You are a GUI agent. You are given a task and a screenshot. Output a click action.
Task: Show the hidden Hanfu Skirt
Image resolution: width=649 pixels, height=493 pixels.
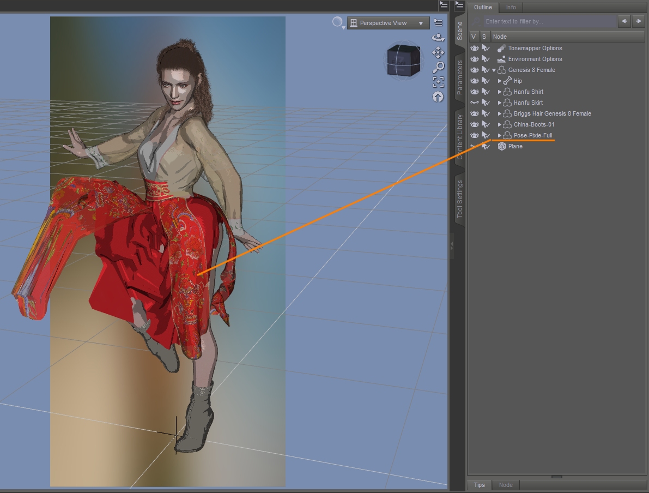[474, 103]
